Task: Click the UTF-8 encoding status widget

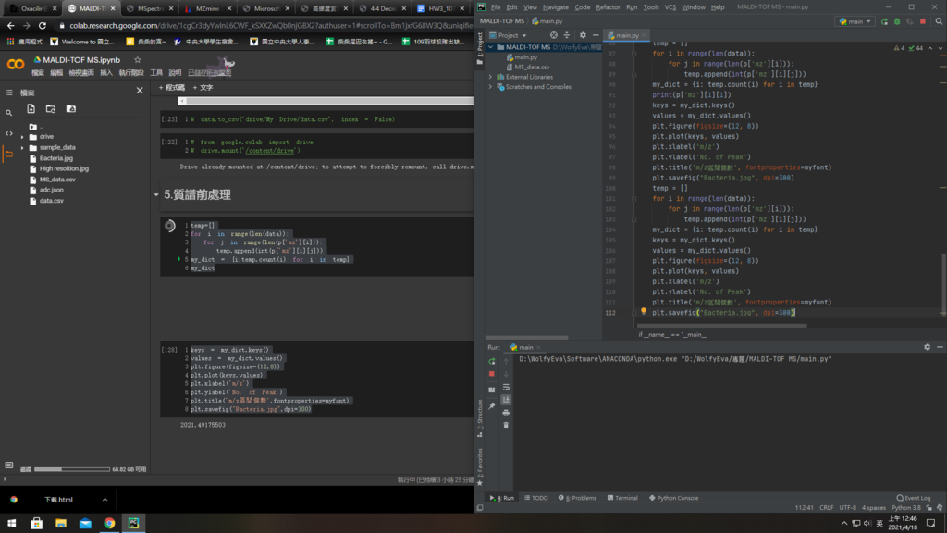Action: (x=848, y=508)
